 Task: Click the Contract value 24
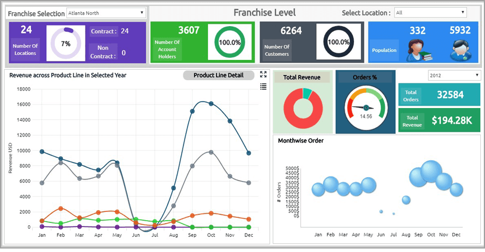click(x=125, y=31)
